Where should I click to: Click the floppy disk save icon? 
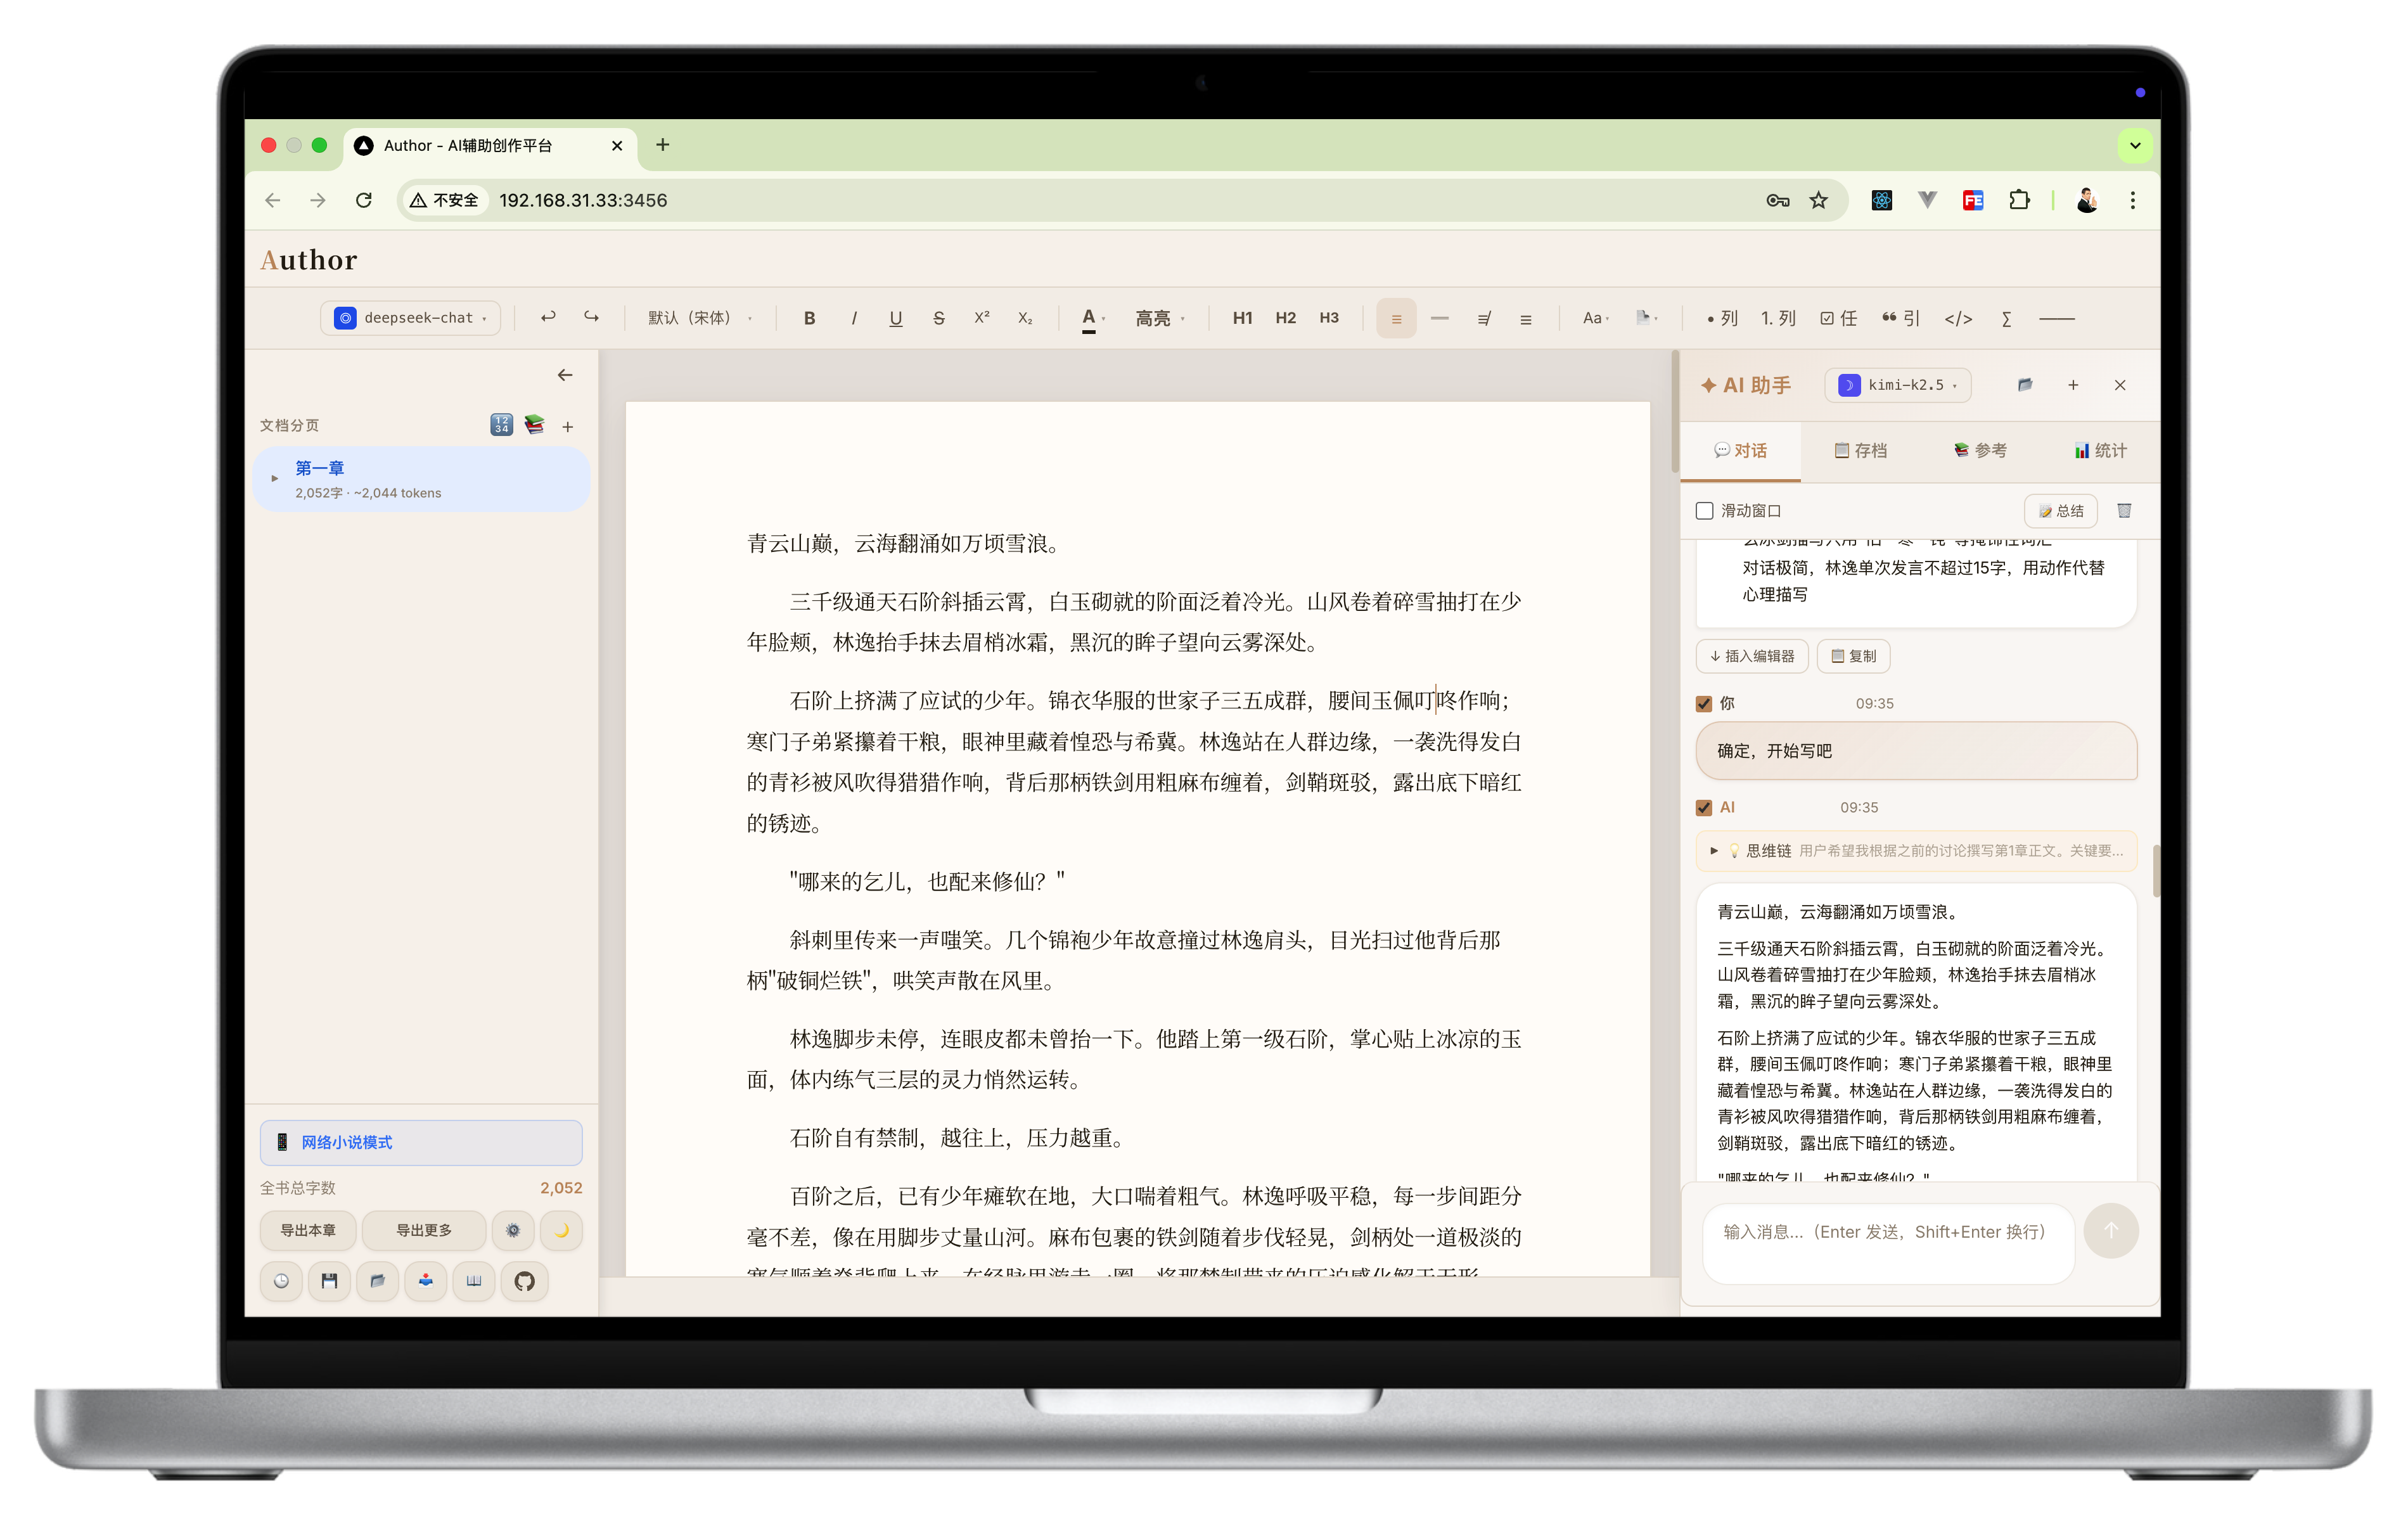[x=329, y=1281]
